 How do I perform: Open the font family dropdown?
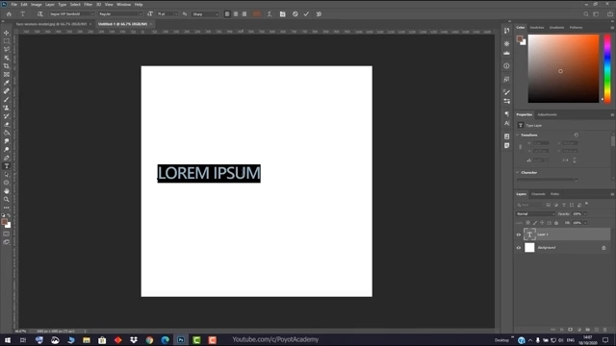(71, 14)
